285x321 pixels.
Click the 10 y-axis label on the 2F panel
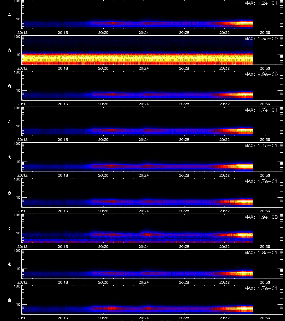click(18, 55)
